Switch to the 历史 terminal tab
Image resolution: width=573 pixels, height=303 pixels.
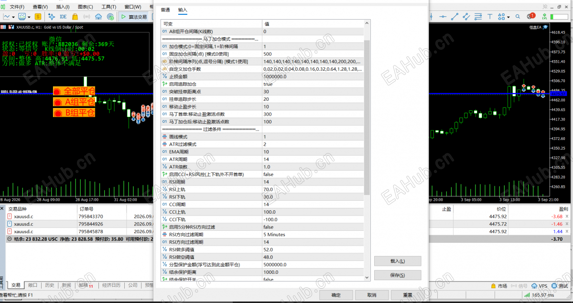coord(49,285)
